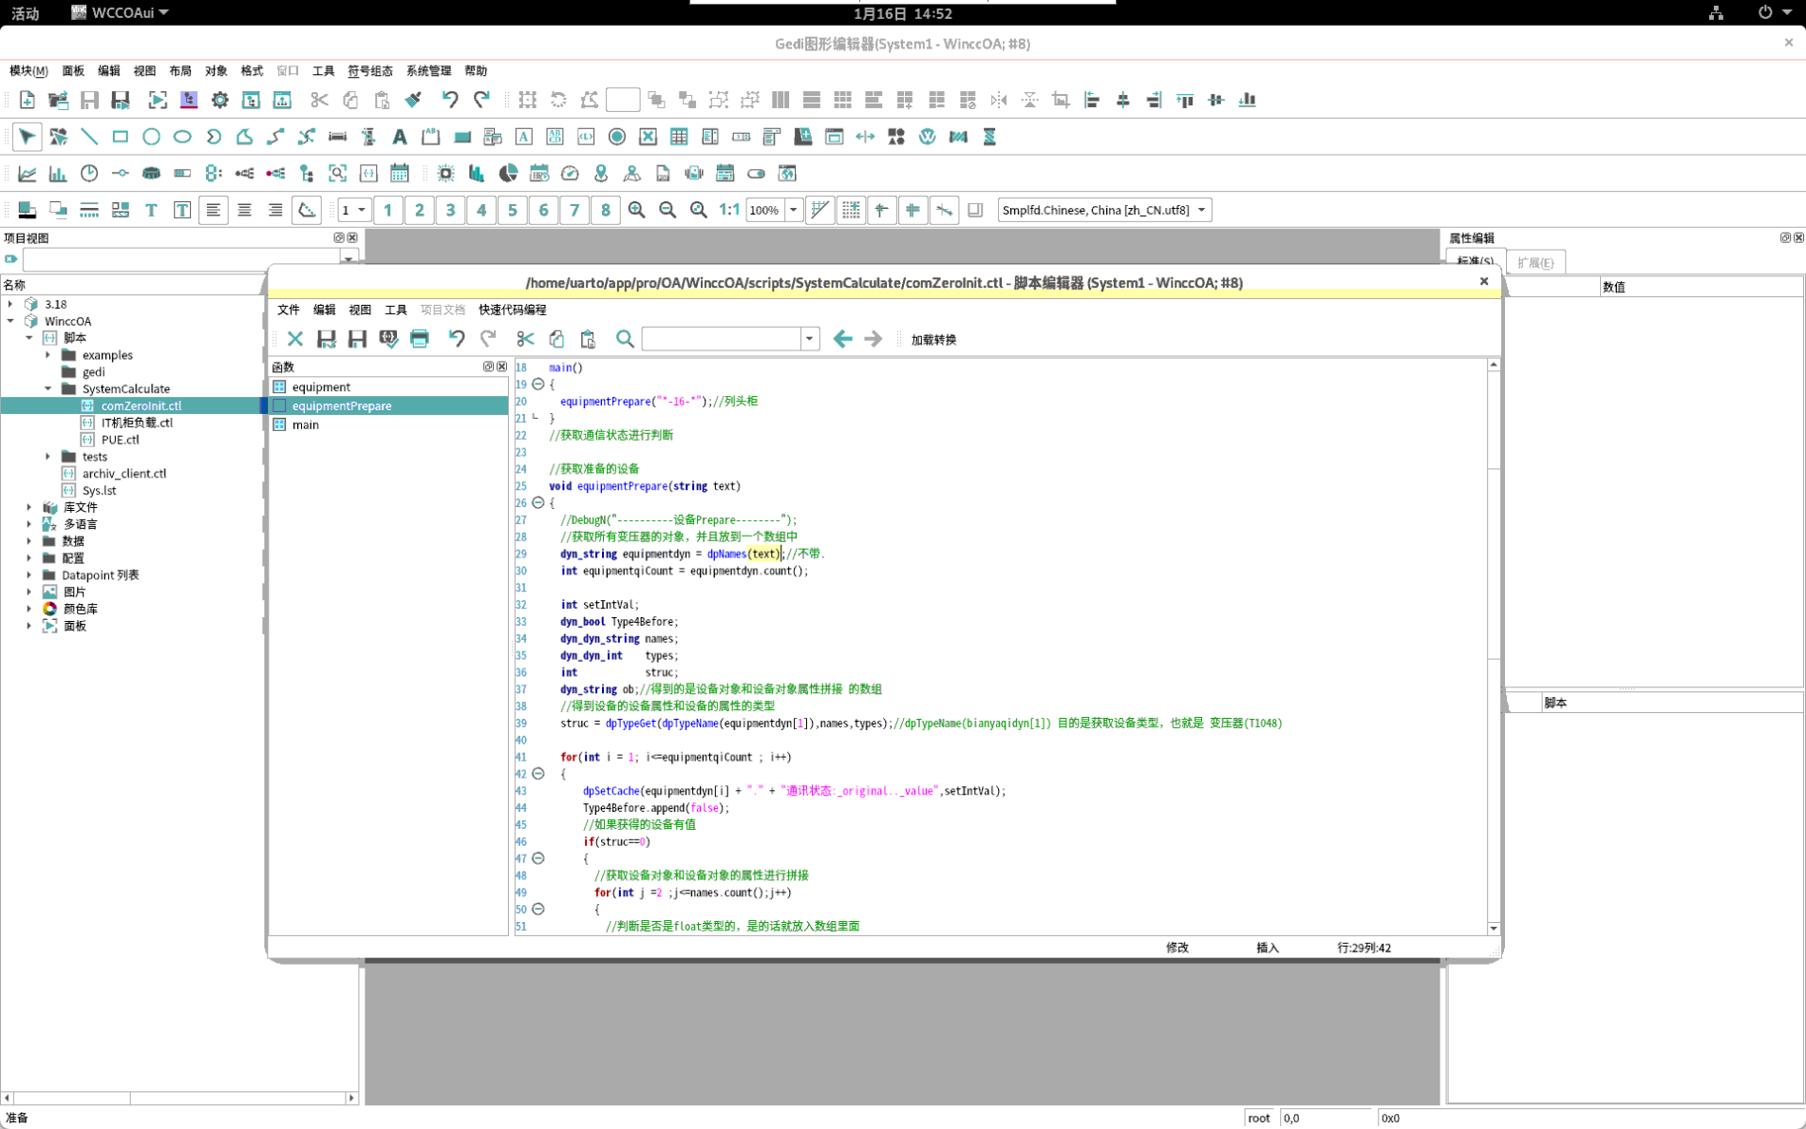Select the arrow pointer selection tool
The height and width of the screenshot is (1129, 1806).
tap(27, 137)
